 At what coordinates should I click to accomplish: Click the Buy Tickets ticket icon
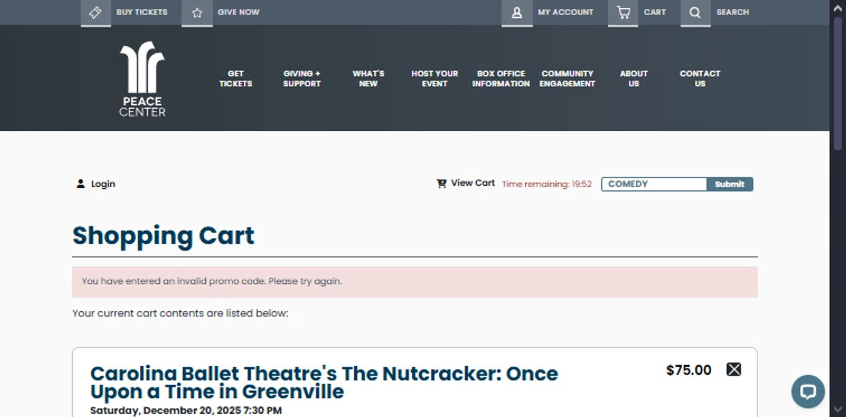(x=95, y=12)
